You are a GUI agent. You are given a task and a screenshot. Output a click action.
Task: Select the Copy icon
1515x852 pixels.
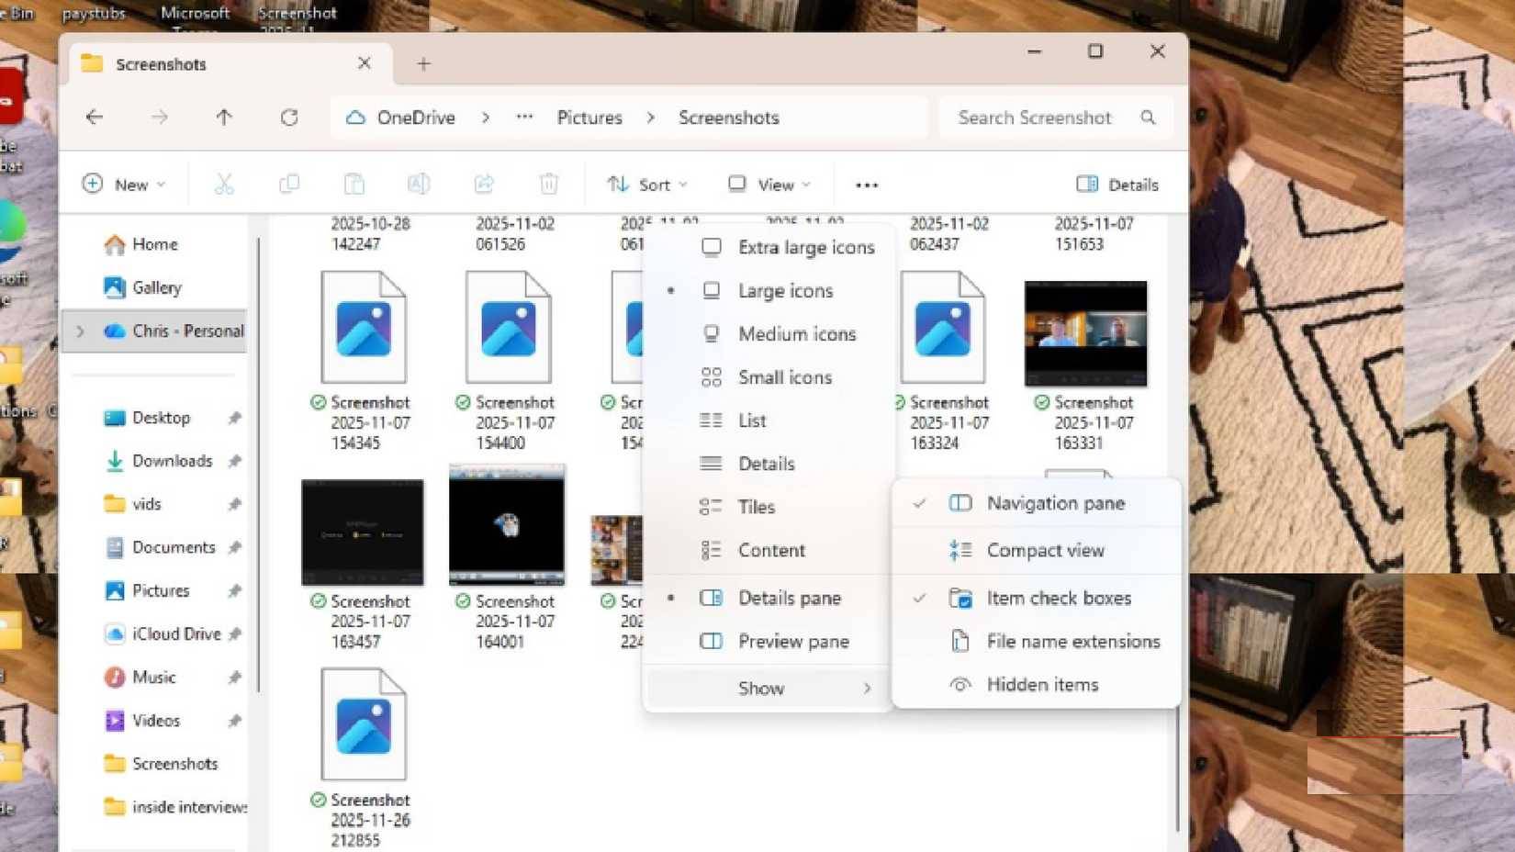pyautogui.click(x=289, y=184)
